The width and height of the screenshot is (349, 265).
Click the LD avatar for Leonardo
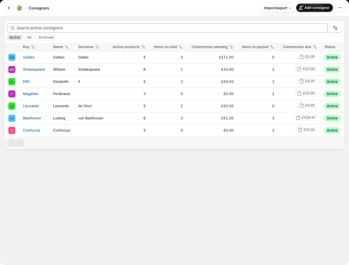[x=12, y=106]
